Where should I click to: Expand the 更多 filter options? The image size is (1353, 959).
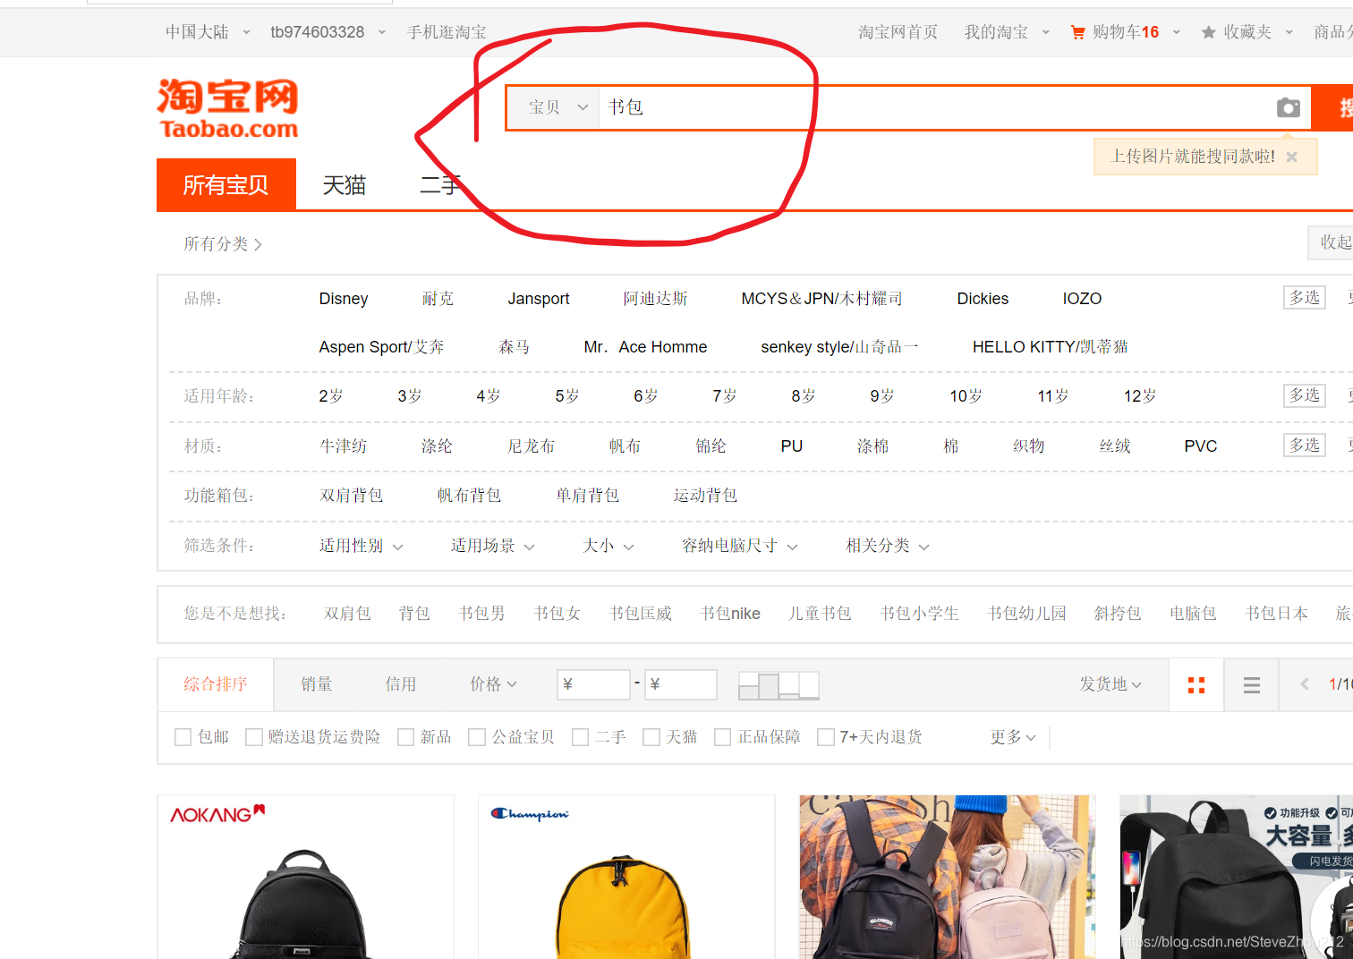1013,737
